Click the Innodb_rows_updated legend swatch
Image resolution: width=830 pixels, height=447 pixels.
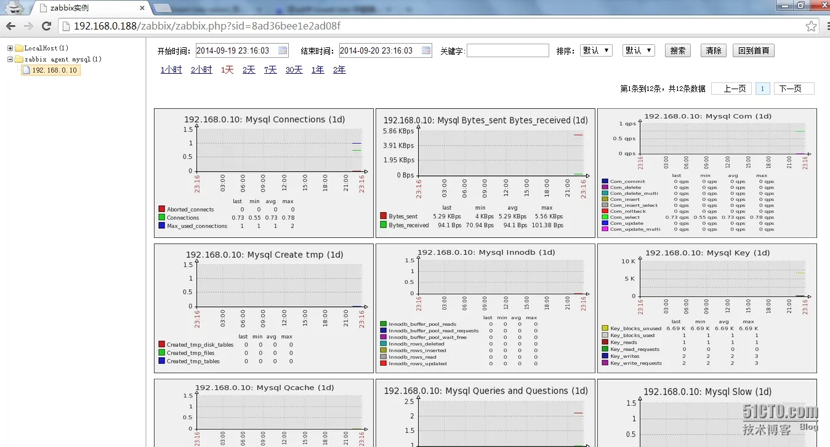click(383, 363)
